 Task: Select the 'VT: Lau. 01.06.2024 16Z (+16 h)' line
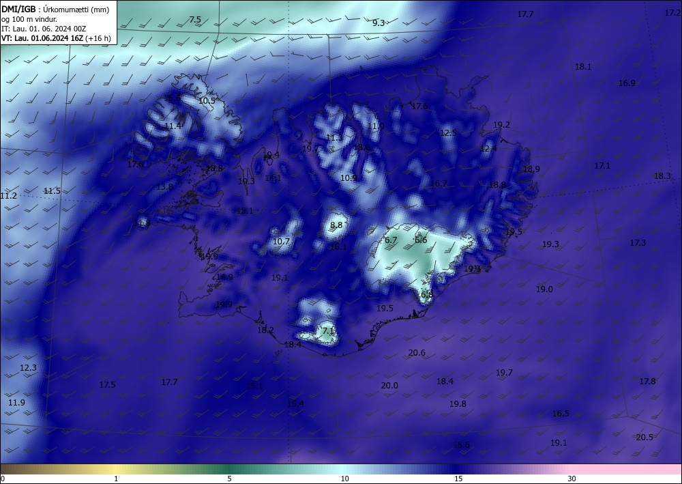56,38
